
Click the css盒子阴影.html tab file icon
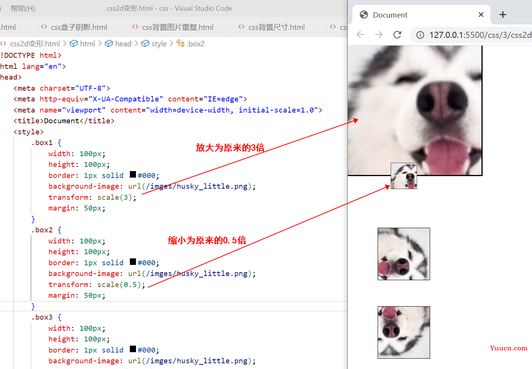pos(44,27)
